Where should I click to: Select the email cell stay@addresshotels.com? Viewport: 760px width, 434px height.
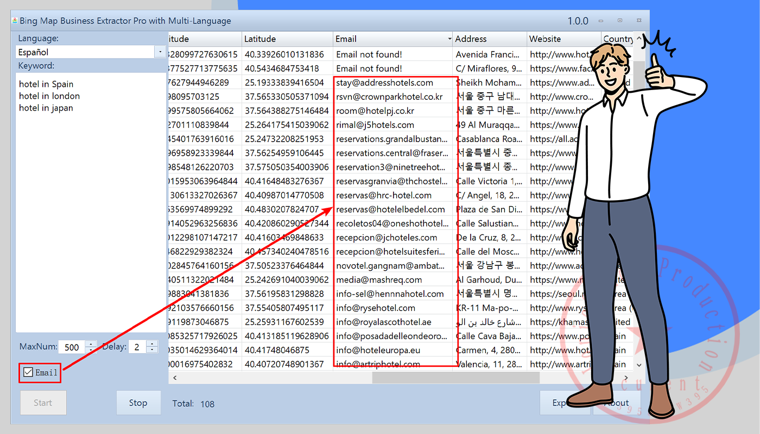click(x=393, y=82)
